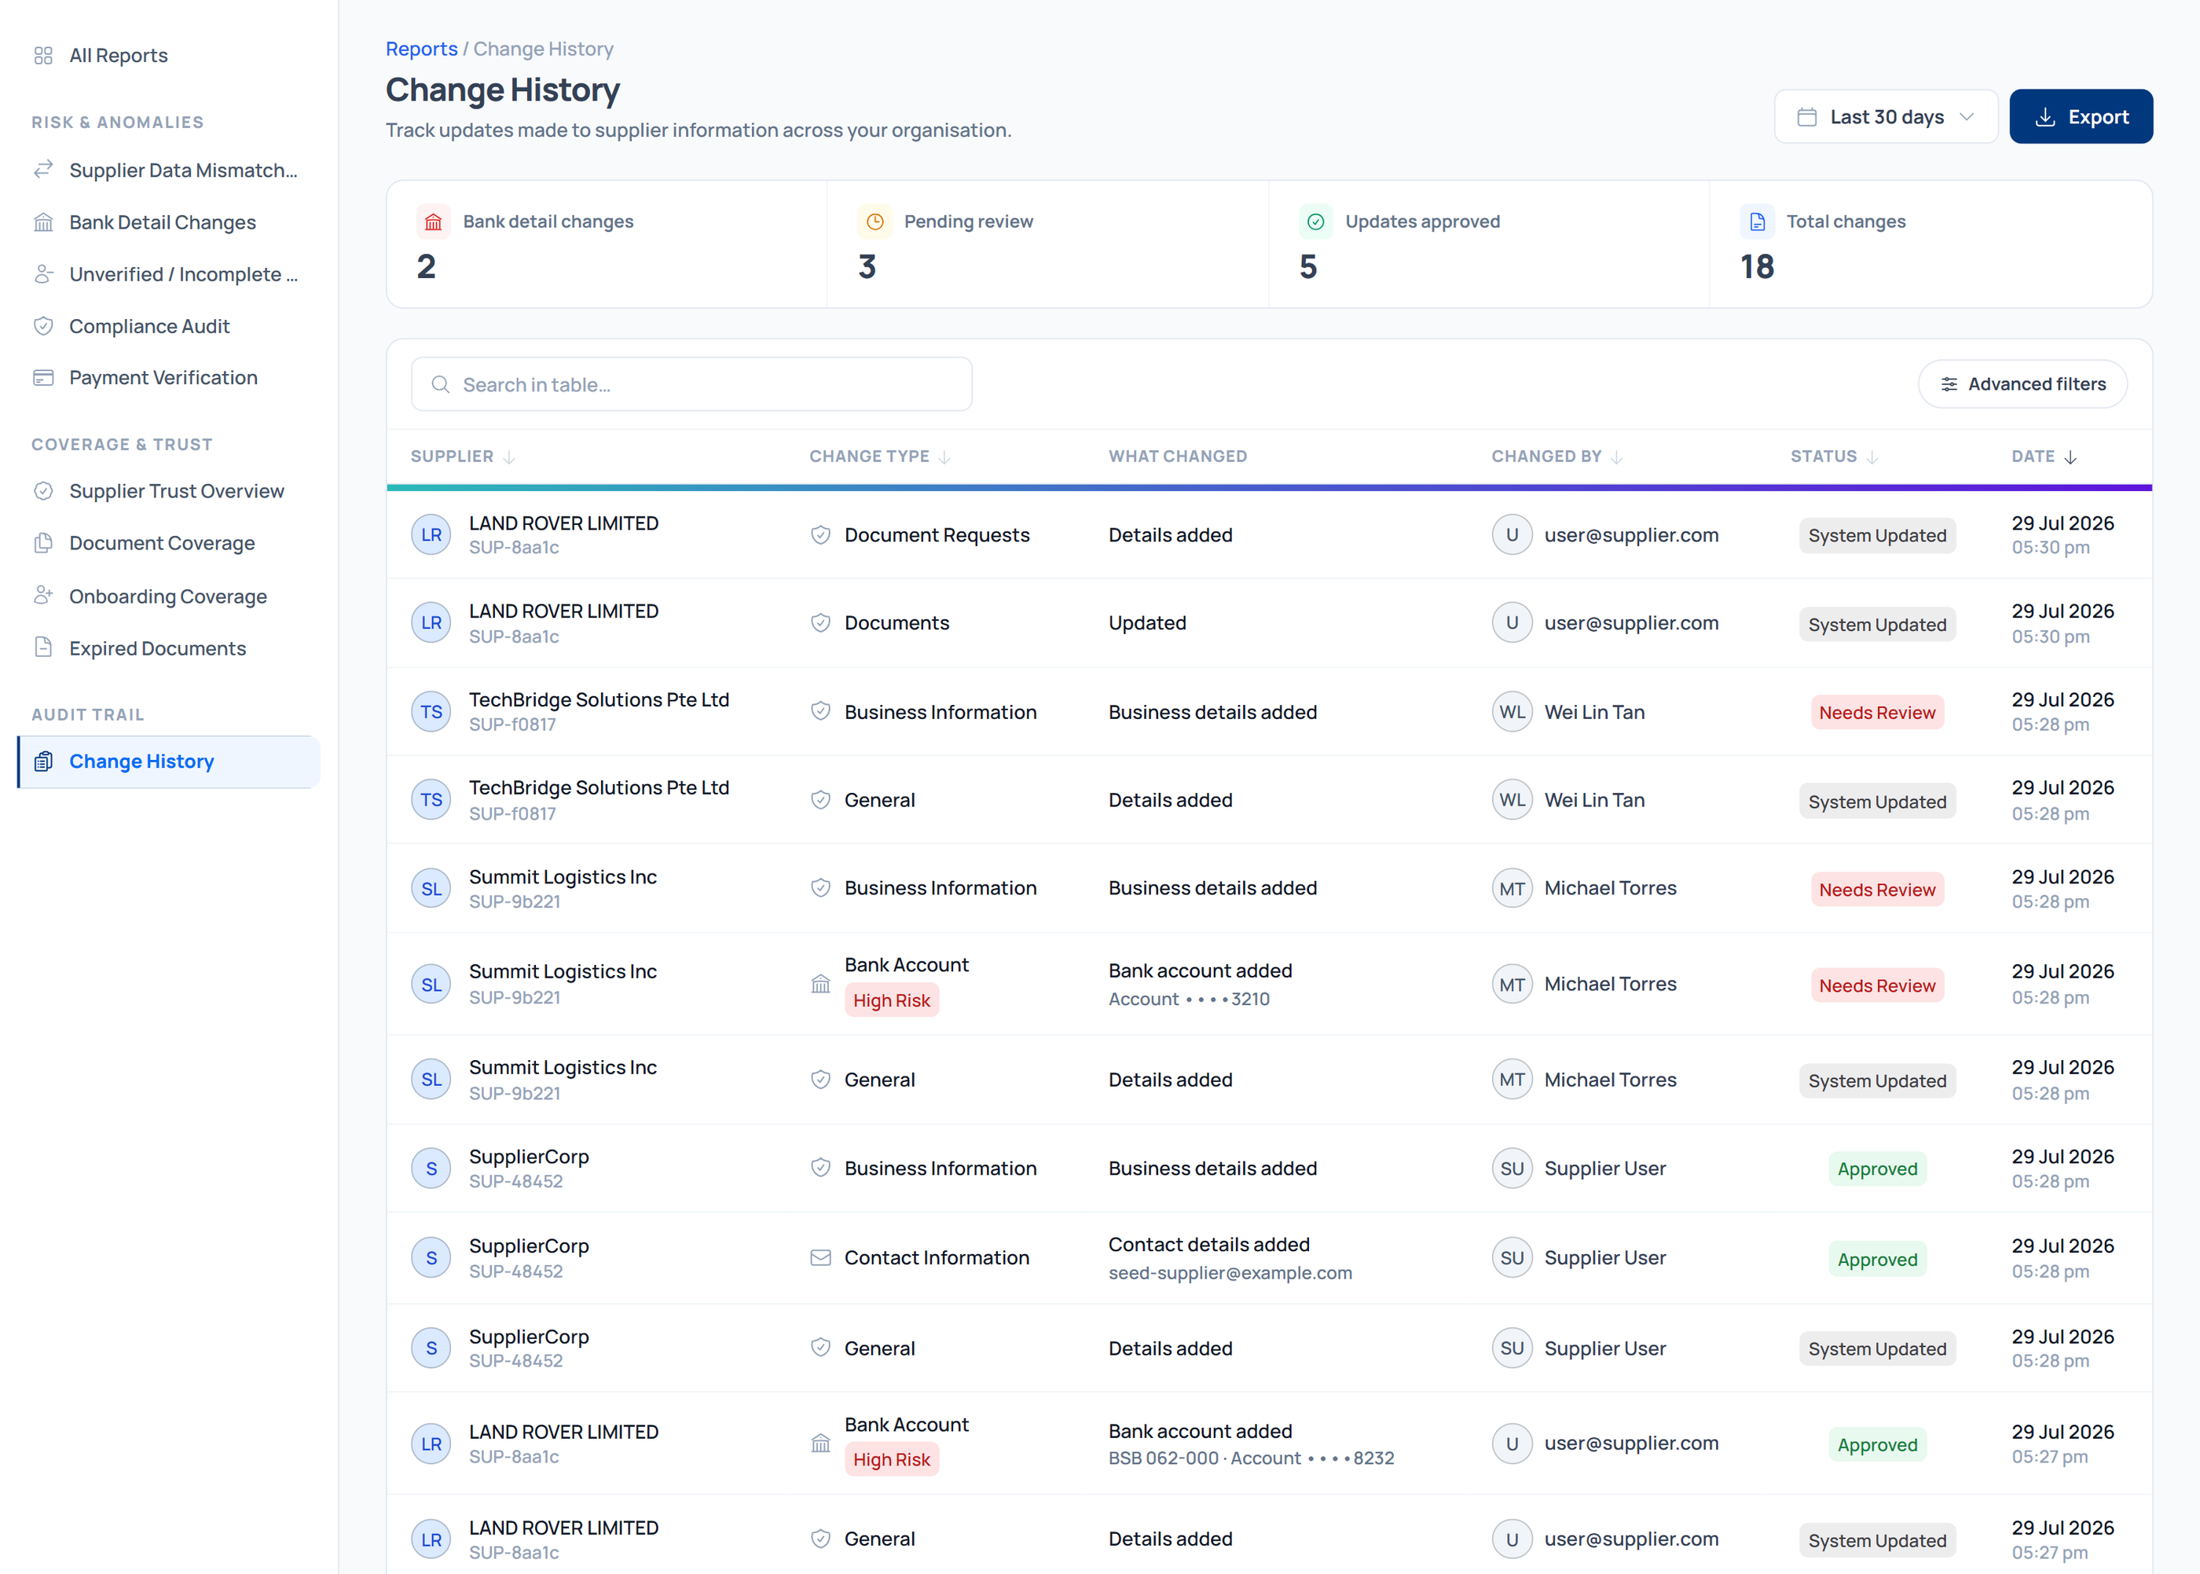Click the All Reports grid icon
This screenshot has width=2200, height=1574.
coord(42,55)
